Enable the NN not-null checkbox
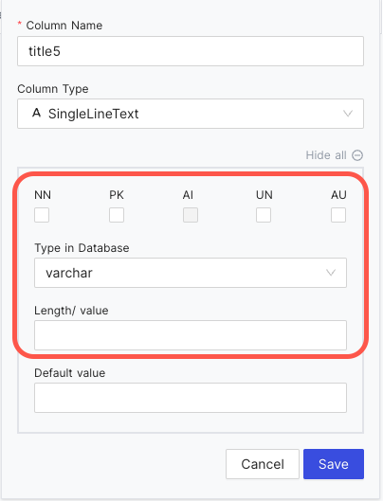This screenshot has width=383, height=501. coord(42,215)
